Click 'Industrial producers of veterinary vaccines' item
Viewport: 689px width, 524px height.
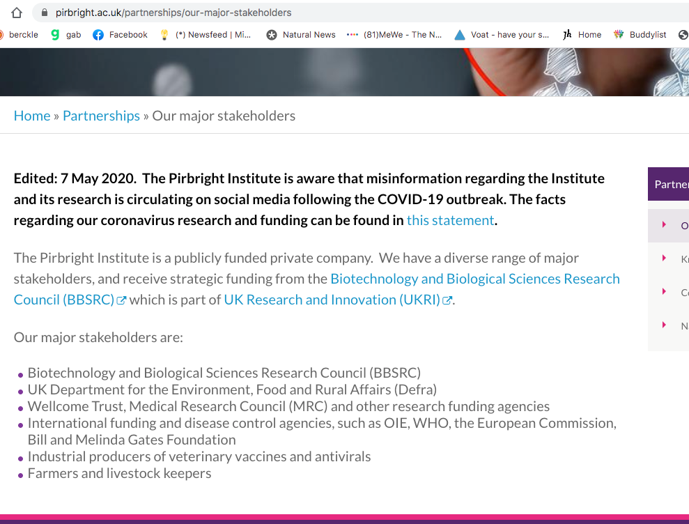(x=199, y=456)
